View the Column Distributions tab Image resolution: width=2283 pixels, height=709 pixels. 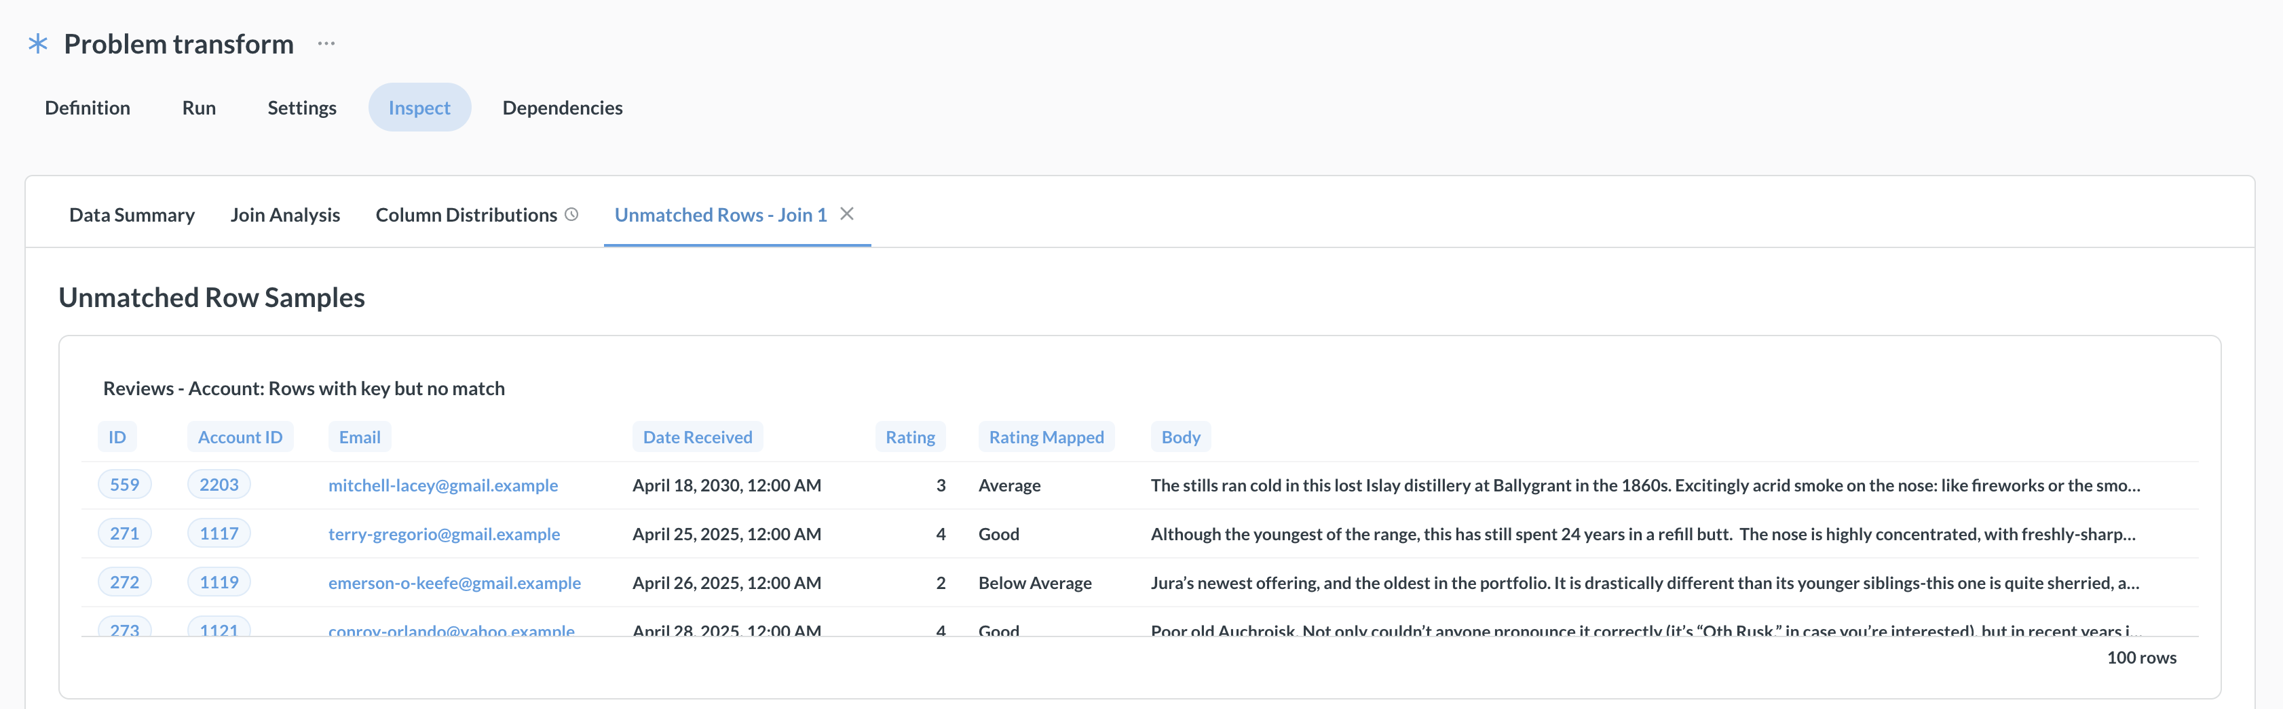(x=466, y=215)
